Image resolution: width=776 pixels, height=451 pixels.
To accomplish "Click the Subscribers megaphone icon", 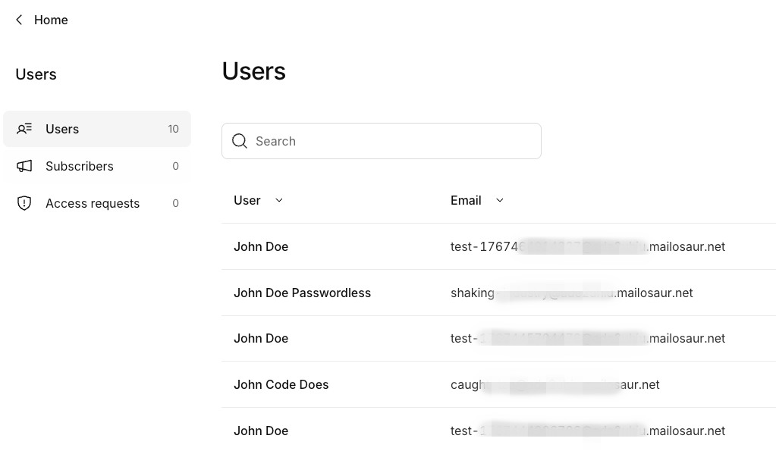I will pyautogui.click(x=24, y=166).
